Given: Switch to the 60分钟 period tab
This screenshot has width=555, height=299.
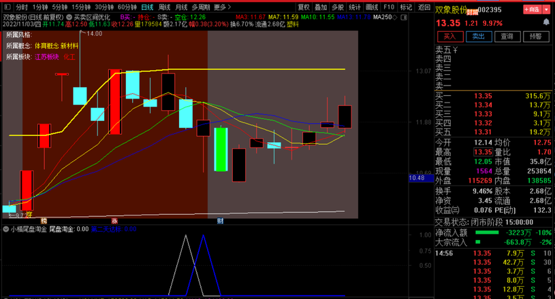Looking at the screenshot, I should [x=127, y=7].
